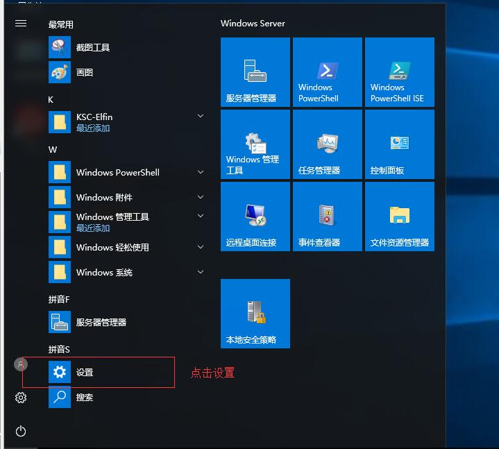Click the Windows 轻松使用 folder icon
Image resolution: width=499 pixels, height=449 pixels.
click(x=60, y=247)
